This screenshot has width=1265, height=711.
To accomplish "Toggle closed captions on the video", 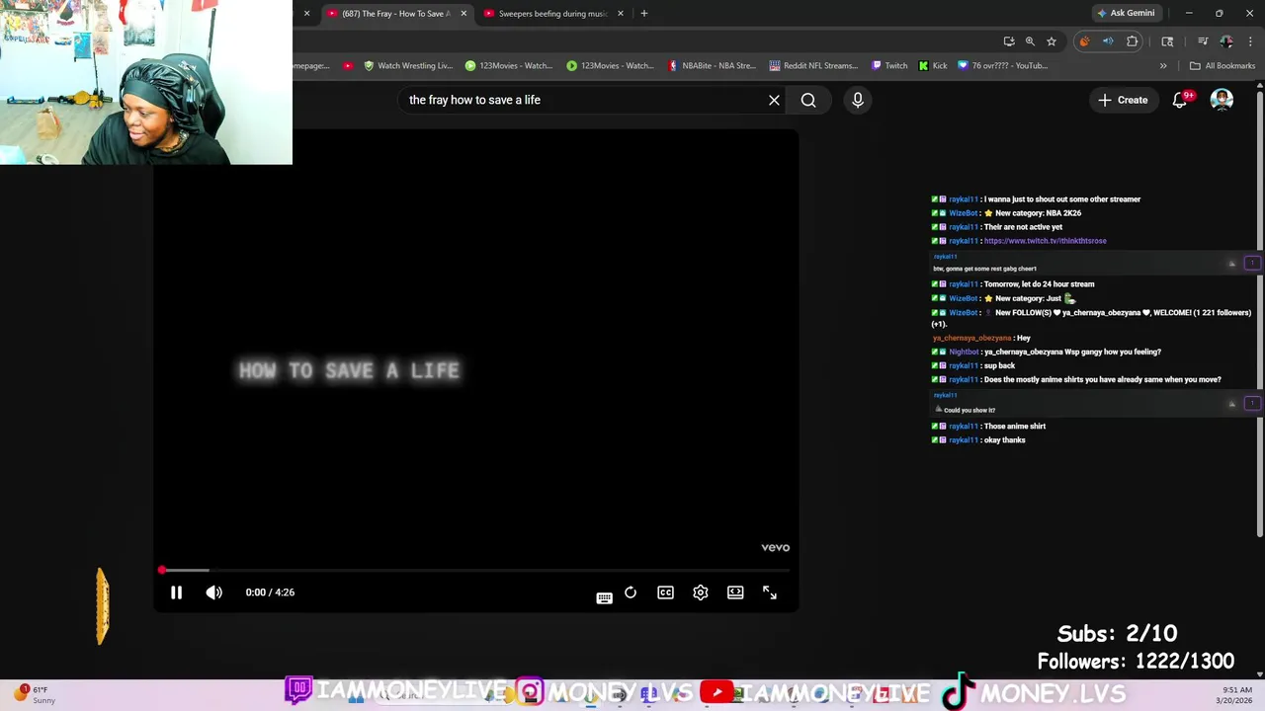I will coord(665,592).
